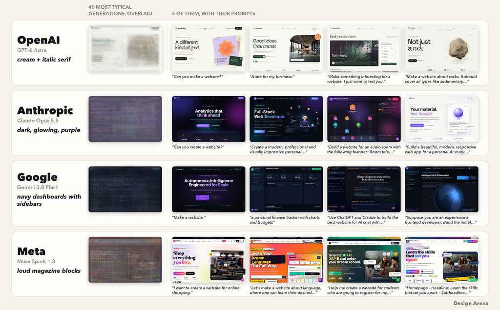Select the Financial Overview dashboard thumbnail

click(x=286, y=190)
